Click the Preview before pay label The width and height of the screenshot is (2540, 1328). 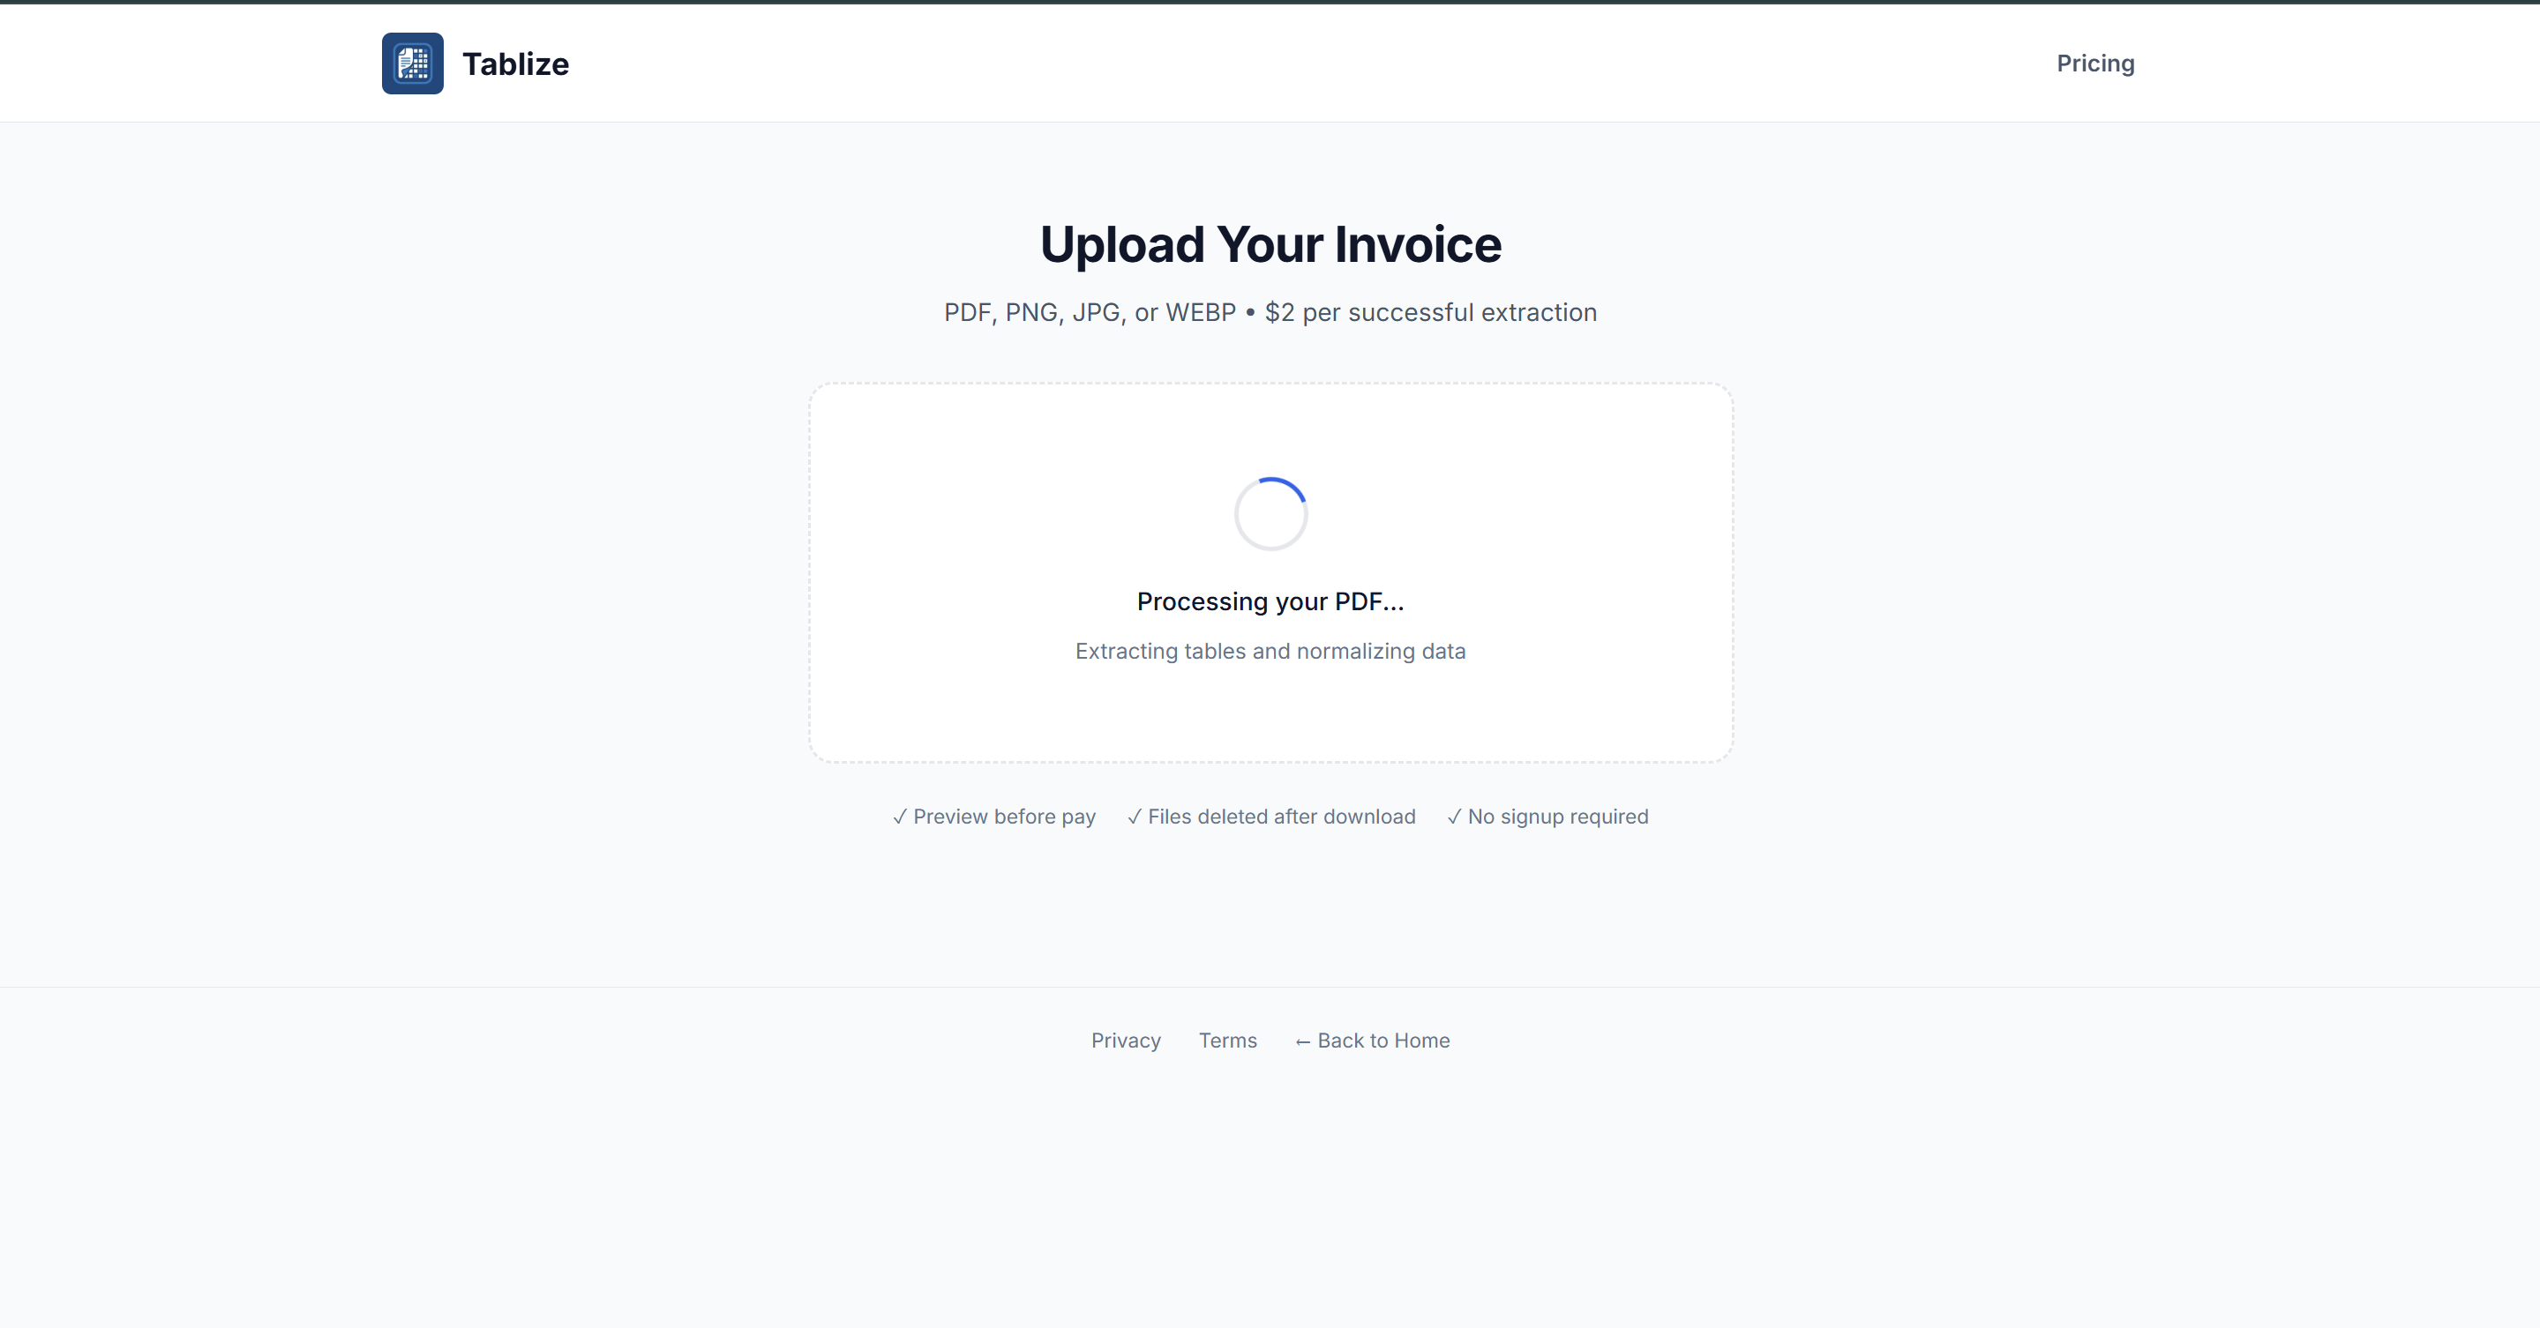[x=1004, y=817]
